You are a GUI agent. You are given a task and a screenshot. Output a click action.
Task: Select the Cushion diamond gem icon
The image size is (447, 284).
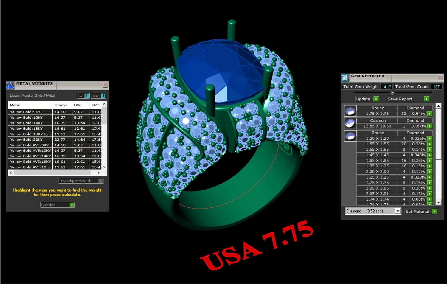(350, 123)
